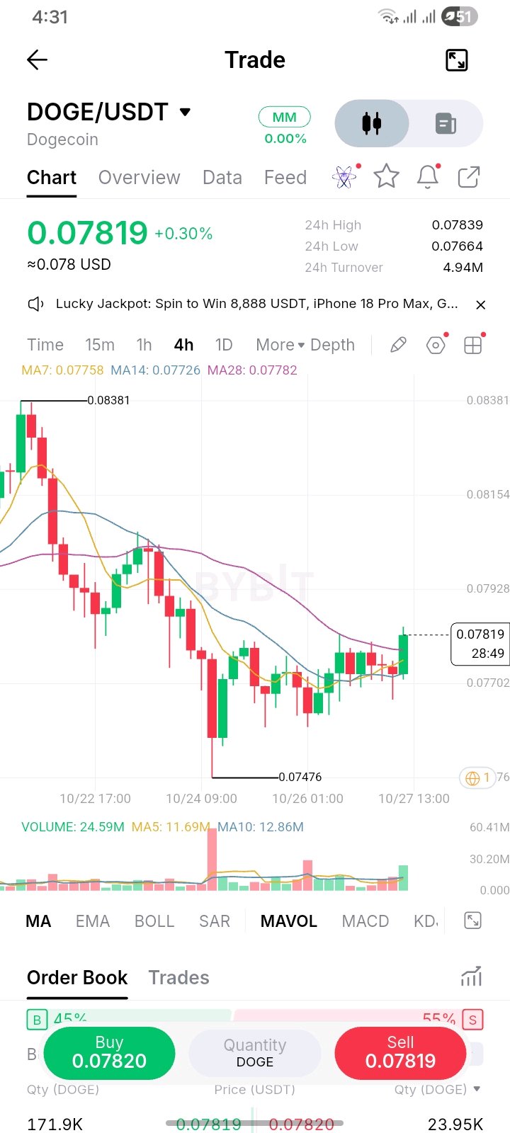510x1133 pixels.
Task: Click the 24h Low value 0.07664
Action: click(458, 246)
